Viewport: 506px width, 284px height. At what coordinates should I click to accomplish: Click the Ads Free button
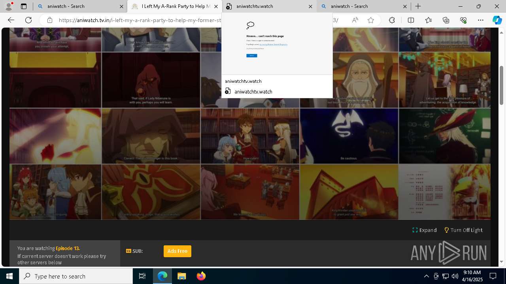177,251
